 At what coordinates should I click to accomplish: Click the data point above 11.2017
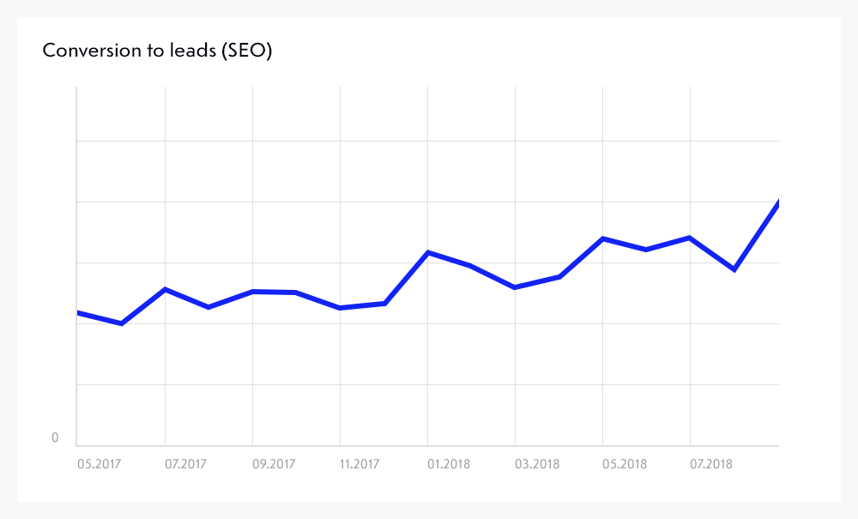tap(341, 307)
